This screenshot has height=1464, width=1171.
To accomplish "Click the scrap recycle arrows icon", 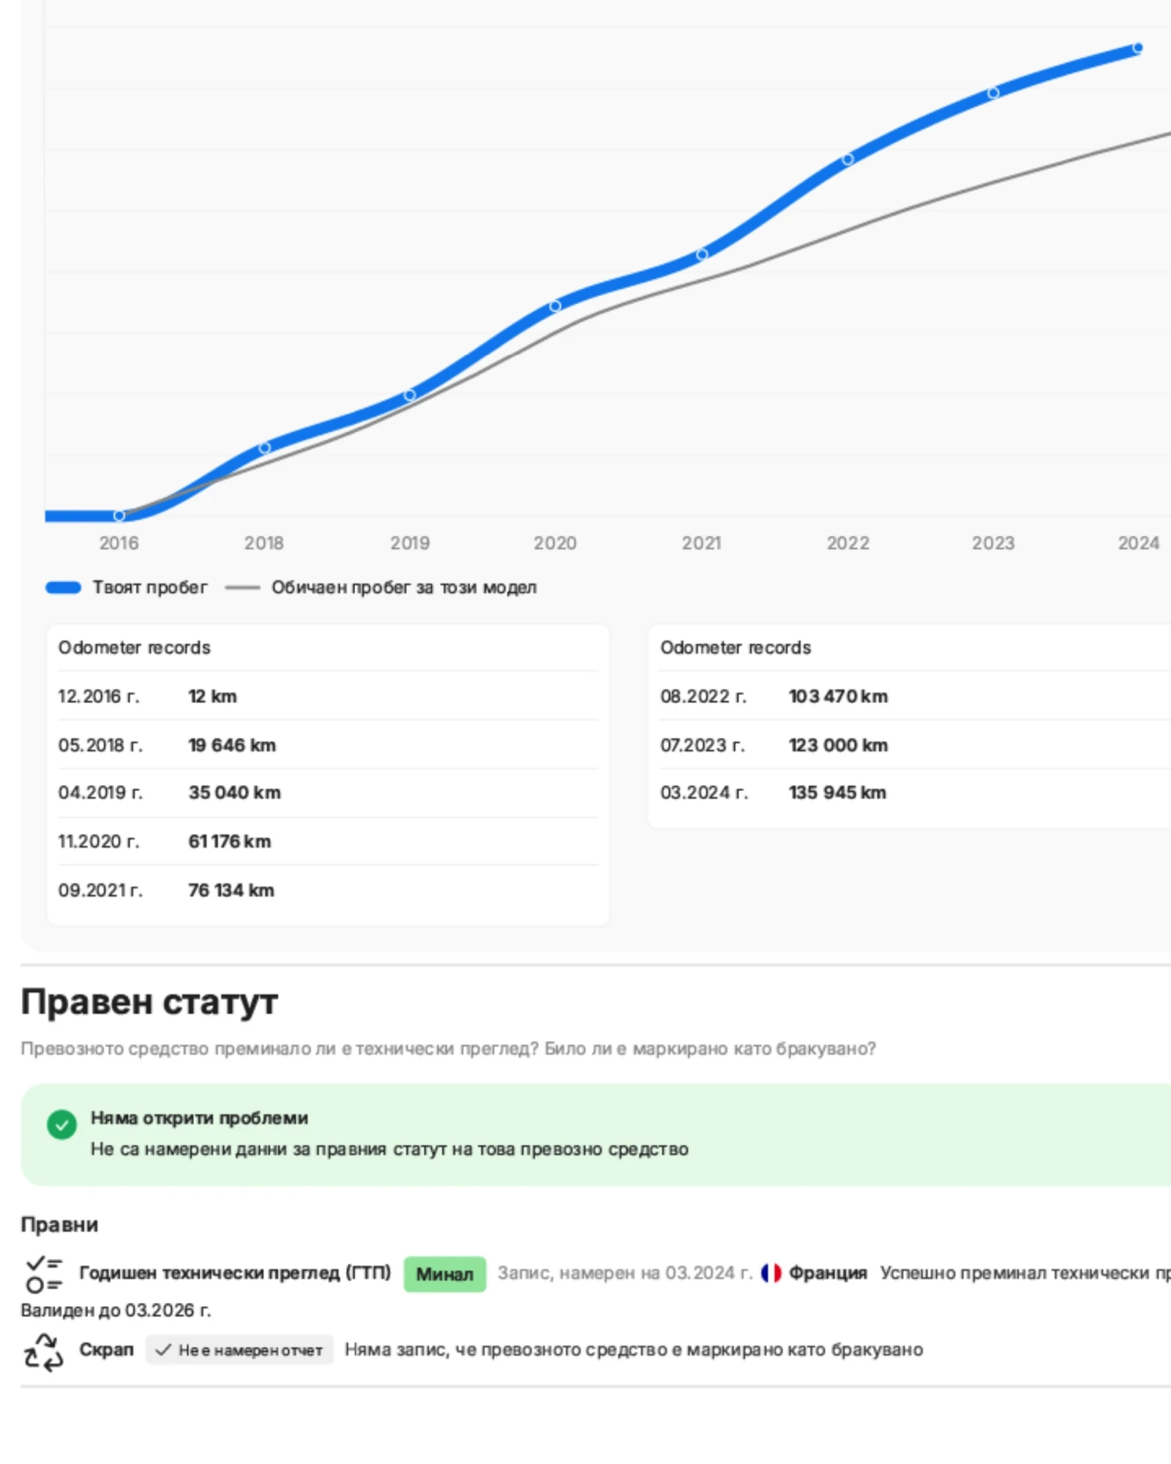I will pos(44,1351).
